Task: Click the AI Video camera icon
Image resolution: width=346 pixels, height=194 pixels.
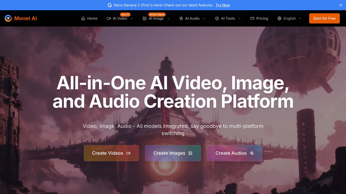Action: [109, 18]
